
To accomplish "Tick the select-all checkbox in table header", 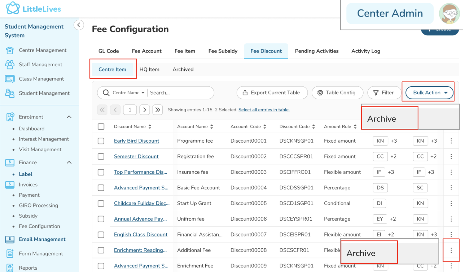I will click(x=101, y=127).
